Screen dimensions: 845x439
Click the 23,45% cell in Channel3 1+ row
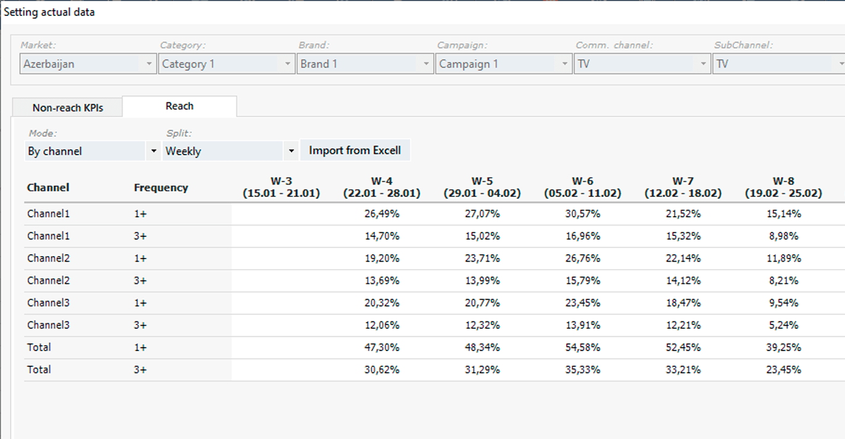pos(583,303)
